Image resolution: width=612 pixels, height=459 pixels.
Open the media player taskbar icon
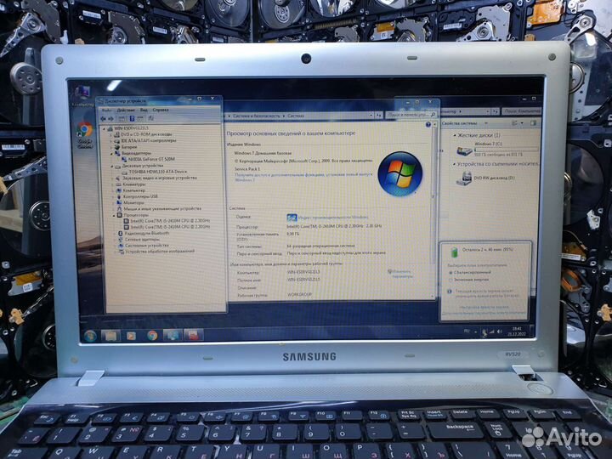(x=131, y=336)
